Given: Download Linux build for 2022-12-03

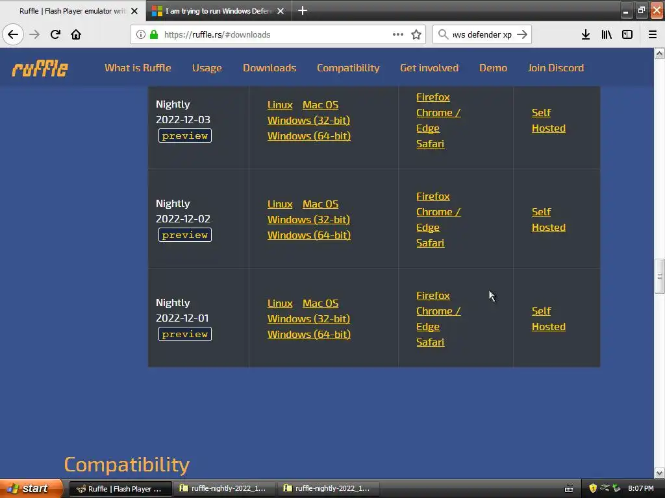Looking at the screenshot, I should [x=280, y=104].
